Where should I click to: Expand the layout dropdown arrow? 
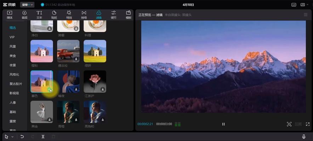click(x=307, y=5)
